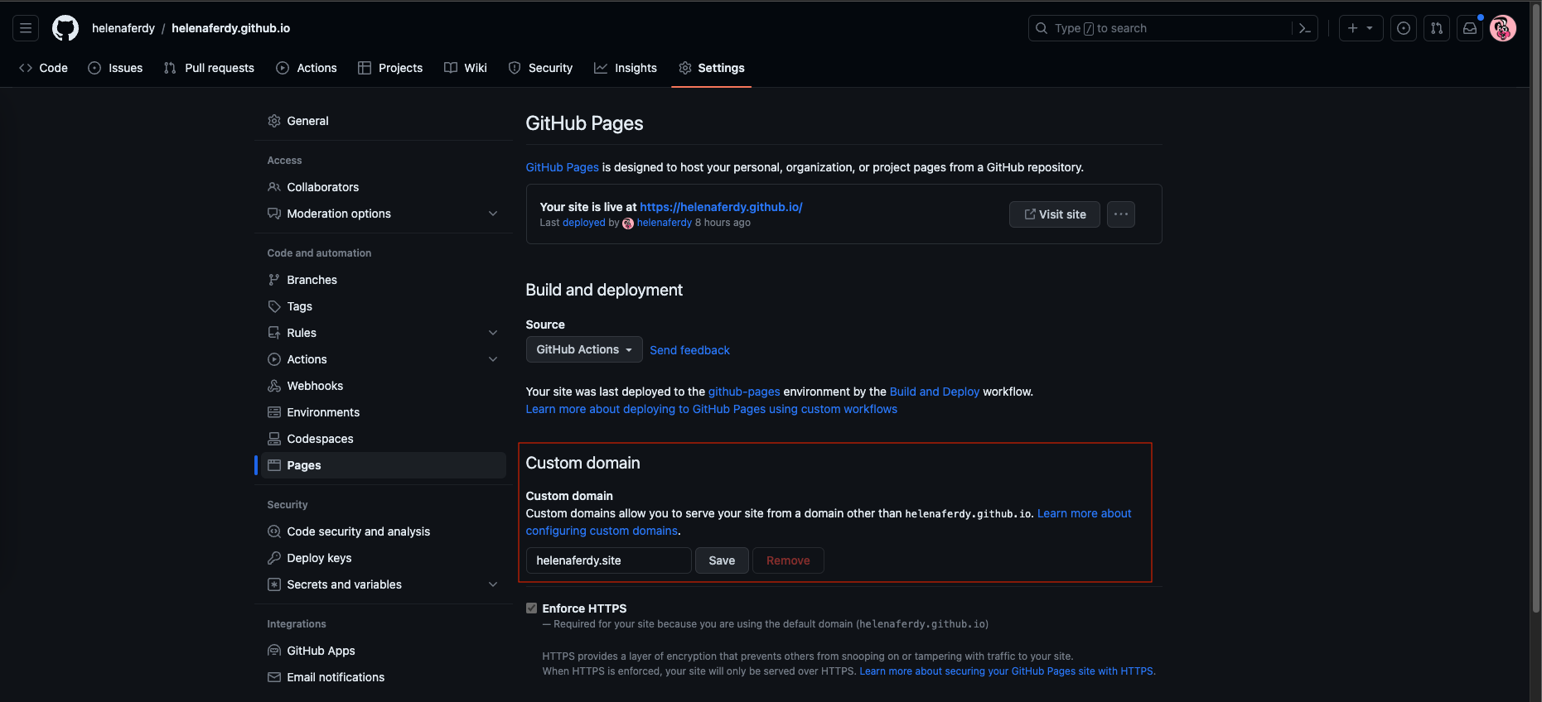Open the create new plus dropdown
Image resolution: width=1542 pixels, height=702 pixels.
point(1360,28)
